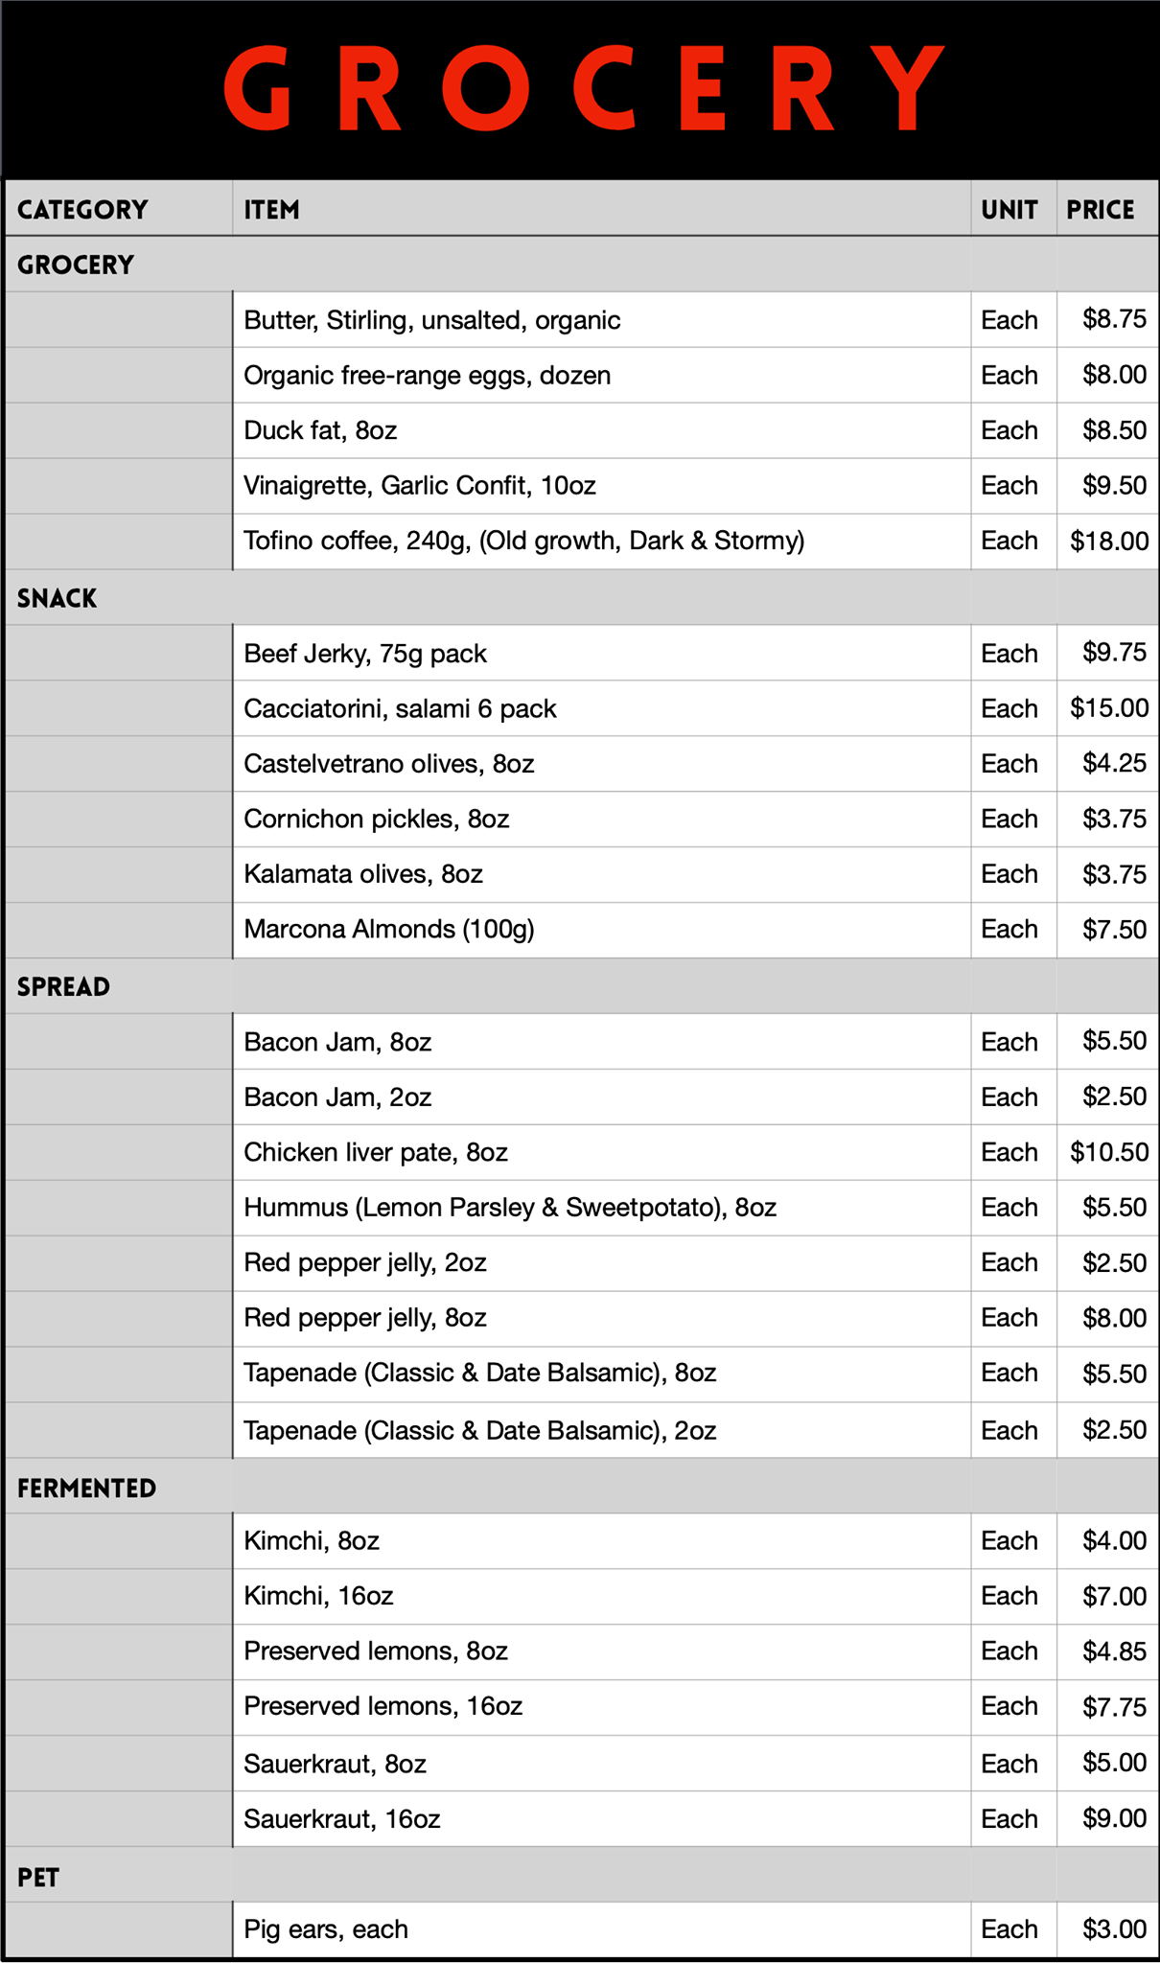The height and width of the screenshot is (1963, 1160).
Task: Select the Duck fat, 8oz item
Action: [x=320, y=430]
